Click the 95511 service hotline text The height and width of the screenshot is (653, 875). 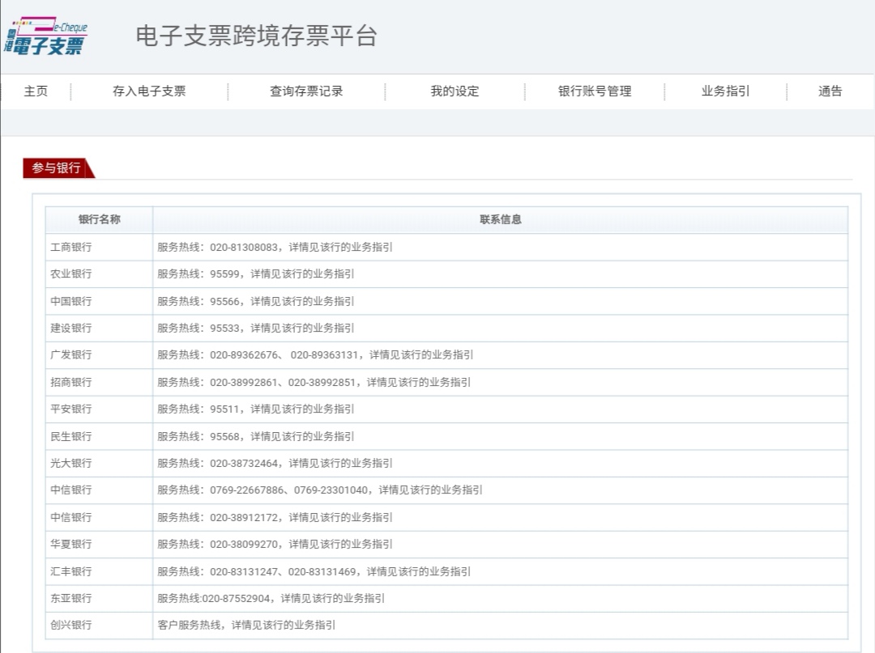pos(255,409)
